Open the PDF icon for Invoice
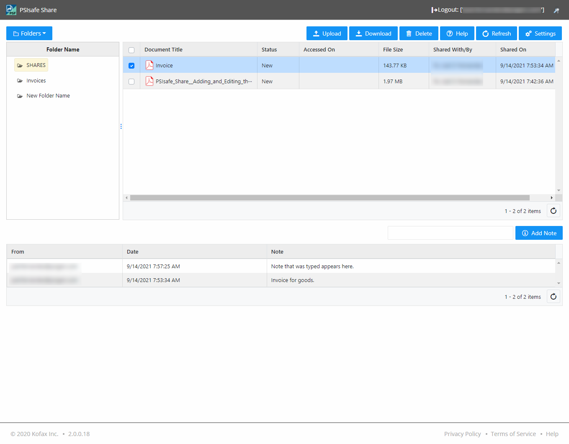 point(149,65)
